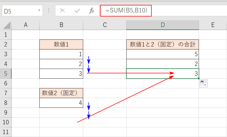Click the Select All corner triangle
This screenshot has height=137, width=227.
[x=7, y=25]
